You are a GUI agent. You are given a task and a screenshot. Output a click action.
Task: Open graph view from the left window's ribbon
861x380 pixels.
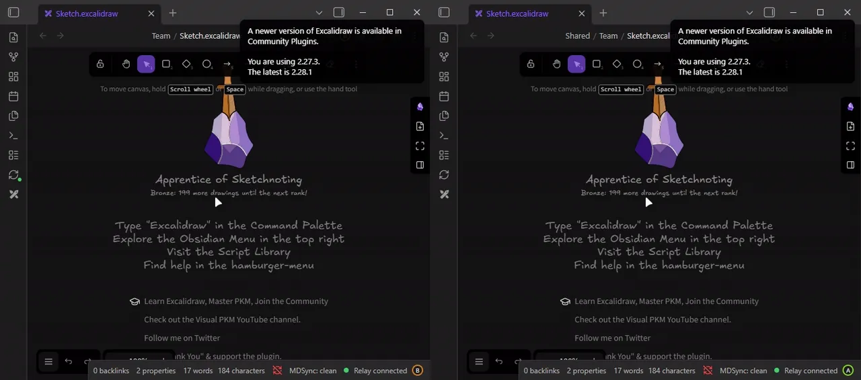coord(13,57)
